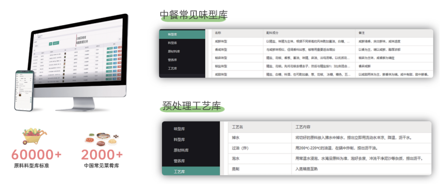Select the 蒸制 process row name

(x=236, y=169)
